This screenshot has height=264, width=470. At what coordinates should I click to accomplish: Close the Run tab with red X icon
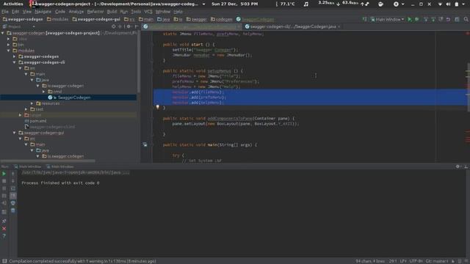(x=4, y=229)
